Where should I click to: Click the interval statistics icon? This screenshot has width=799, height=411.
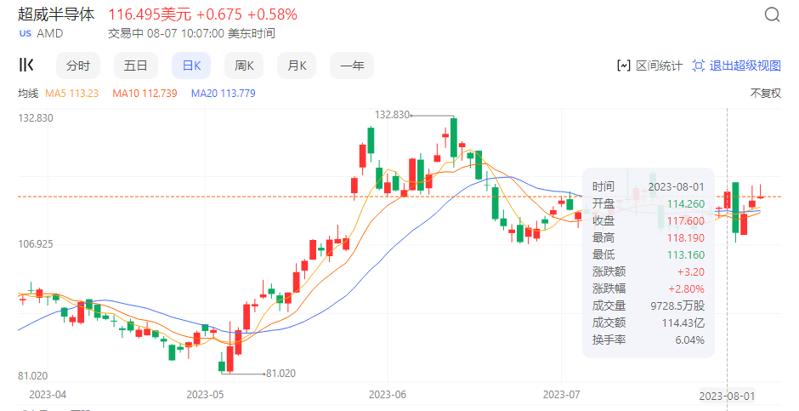click(624, 66)
